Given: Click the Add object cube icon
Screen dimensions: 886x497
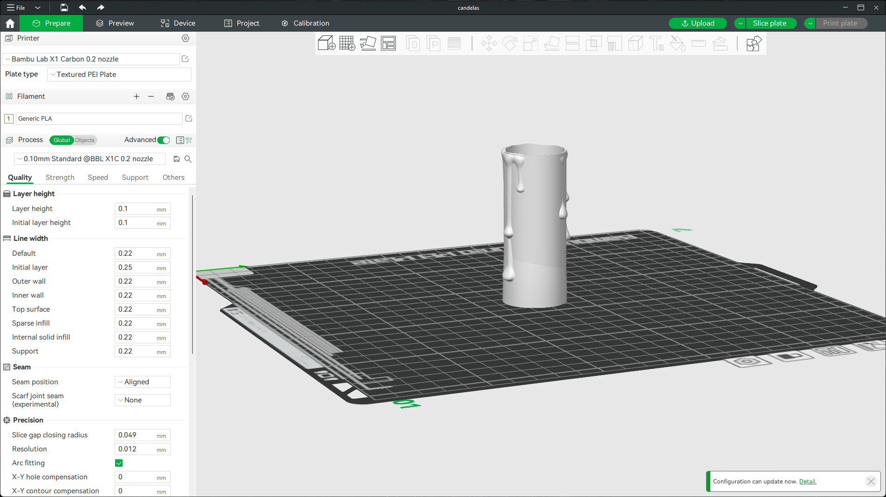Looking at the screenshot, I should pos(326,43).
